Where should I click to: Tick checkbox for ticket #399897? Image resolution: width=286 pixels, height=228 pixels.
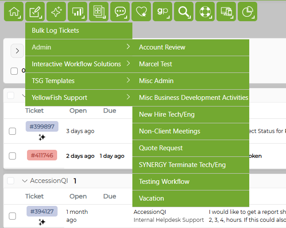coord(12,131)
